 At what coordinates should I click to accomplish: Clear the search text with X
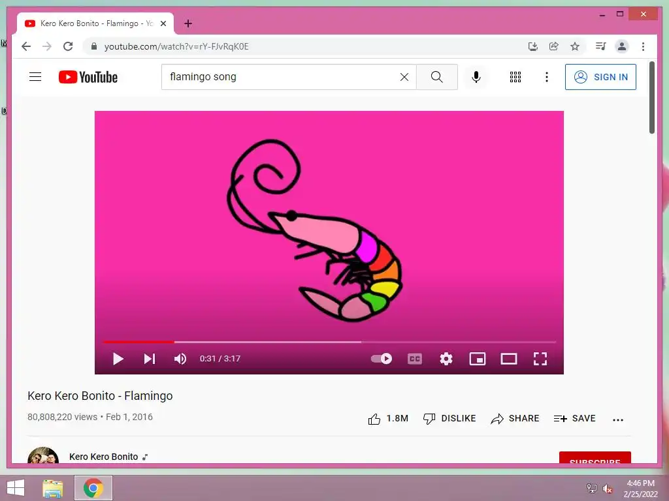pyautogui.click(x=404, y=77)
